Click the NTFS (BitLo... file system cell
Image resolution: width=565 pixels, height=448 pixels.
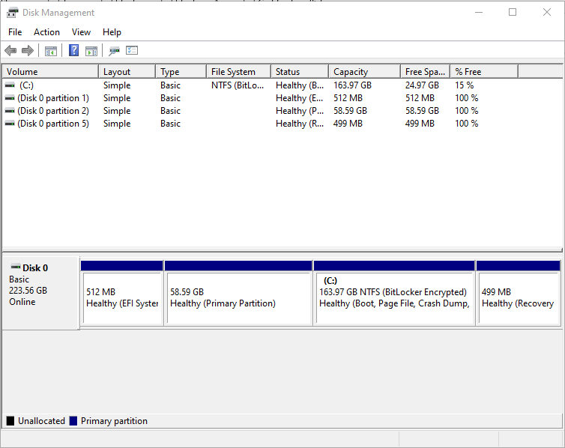[238, 85]
